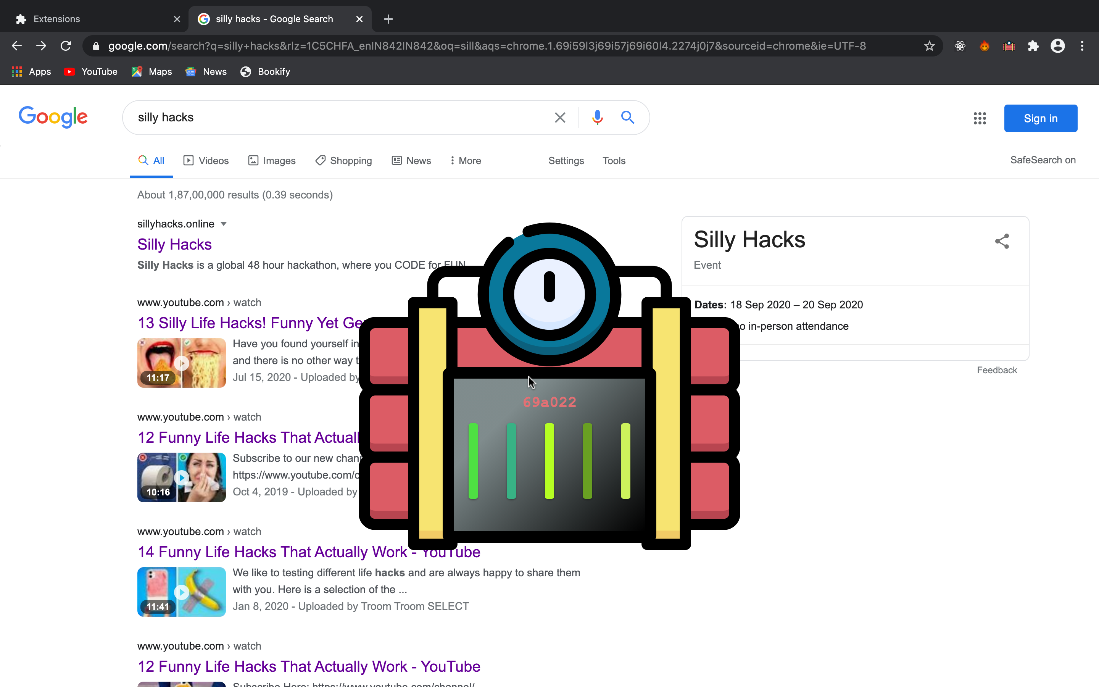The height and width of the screenshot is (687, 1099).
Task: Open Chrome's three-dot menu
Action: pyautogui.click(x=1082, y=46)
